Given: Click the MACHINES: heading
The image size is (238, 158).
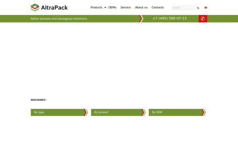Looking at the screenshot, I should (x=38, y=100).
